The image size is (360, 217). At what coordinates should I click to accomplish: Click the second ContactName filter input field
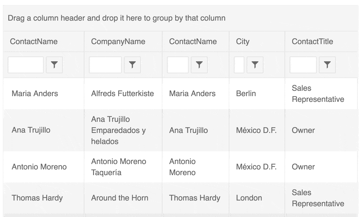[177, 64]
